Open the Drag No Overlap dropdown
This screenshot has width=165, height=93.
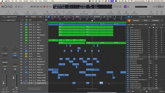click(98, 17)
